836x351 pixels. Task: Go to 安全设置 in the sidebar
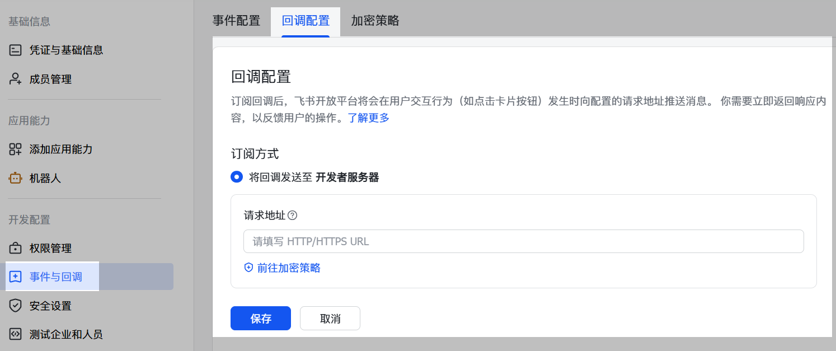click(50, 306)
